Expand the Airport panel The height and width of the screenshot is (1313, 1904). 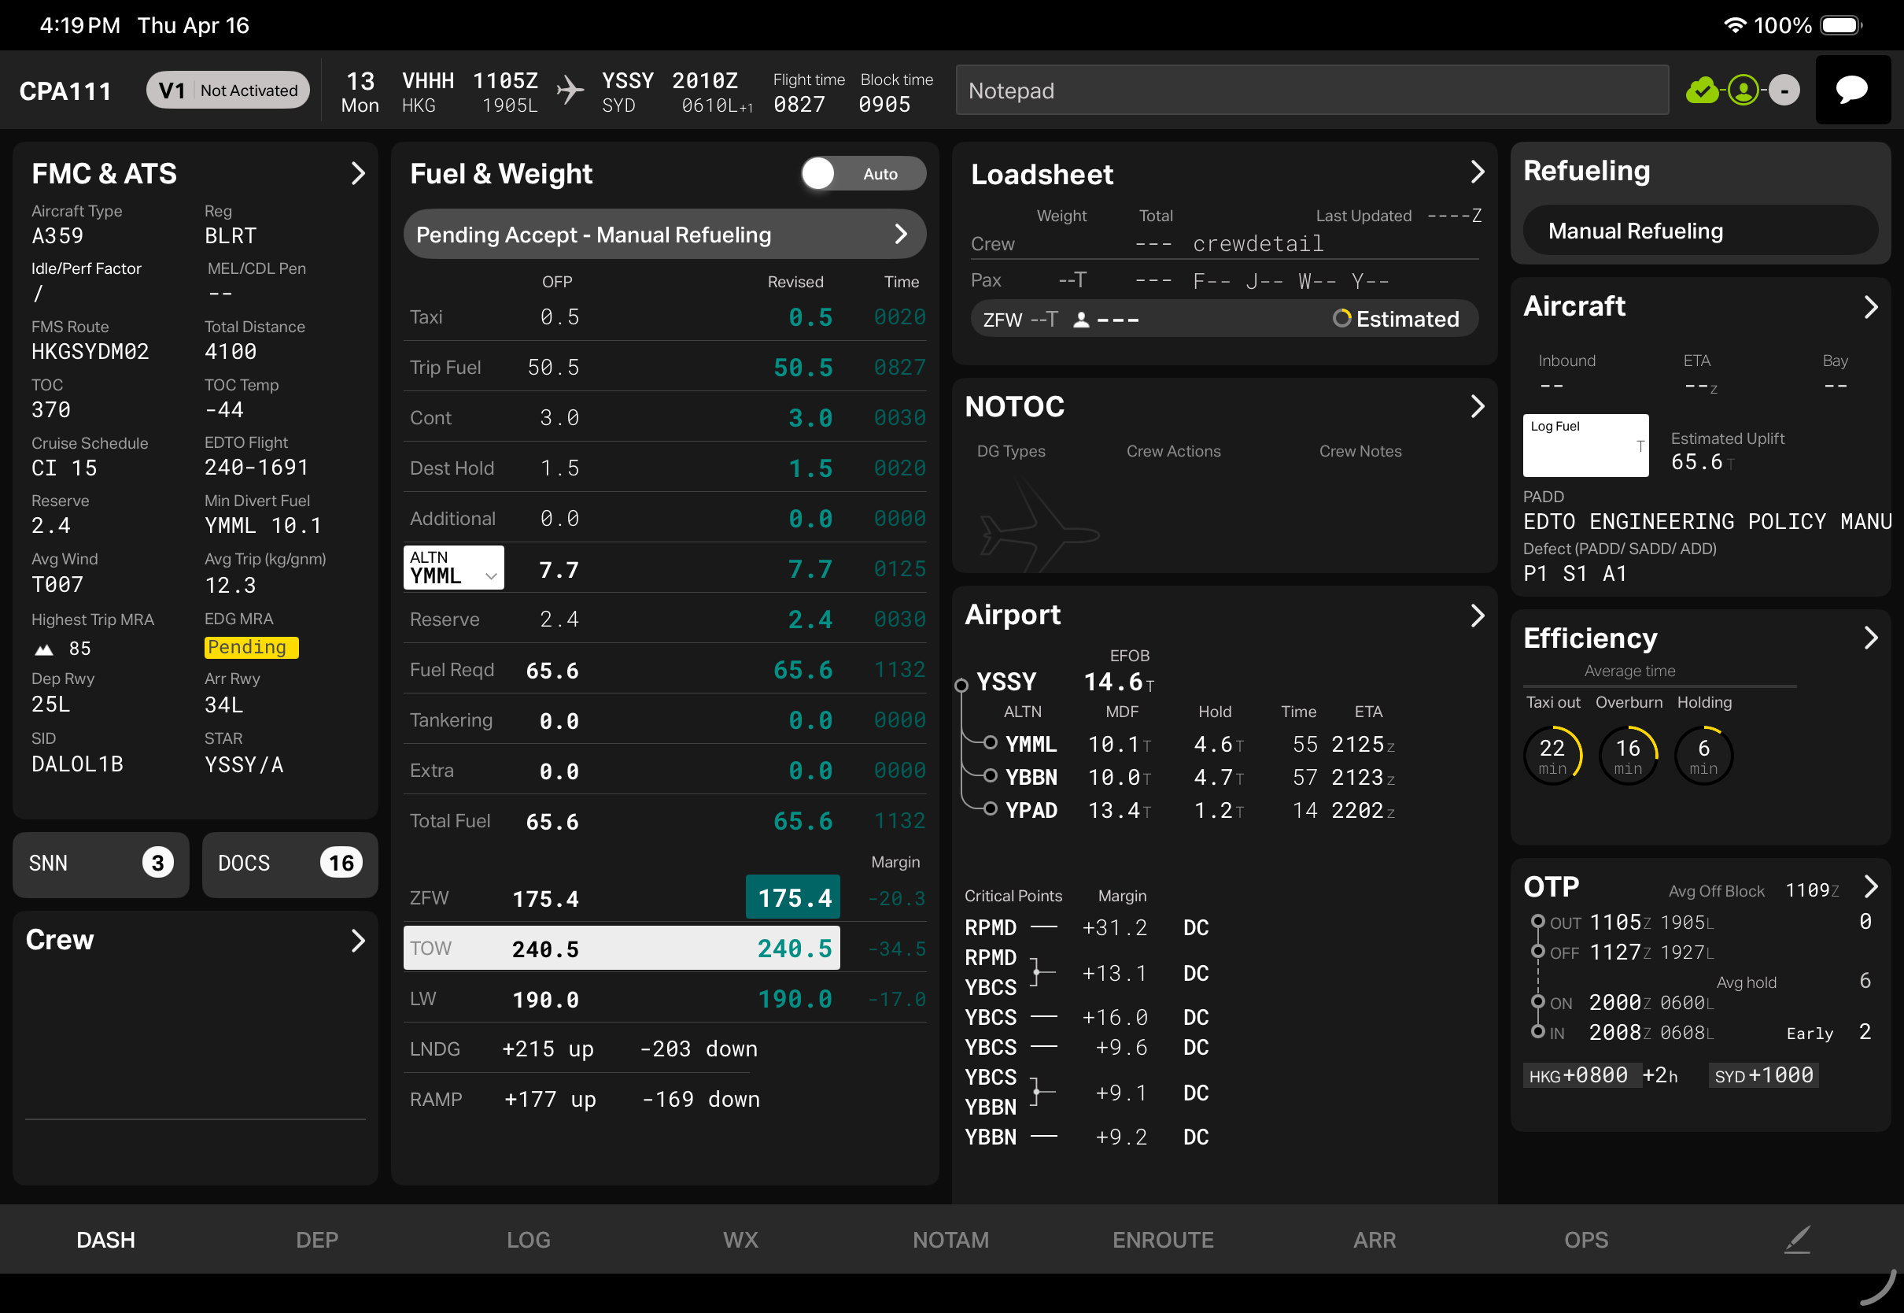(1477, 616)
